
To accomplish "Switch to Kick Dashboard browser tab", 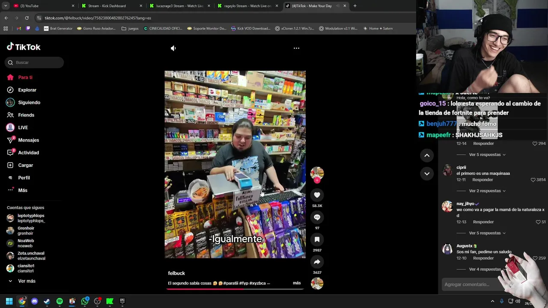I will coord(112,6).
